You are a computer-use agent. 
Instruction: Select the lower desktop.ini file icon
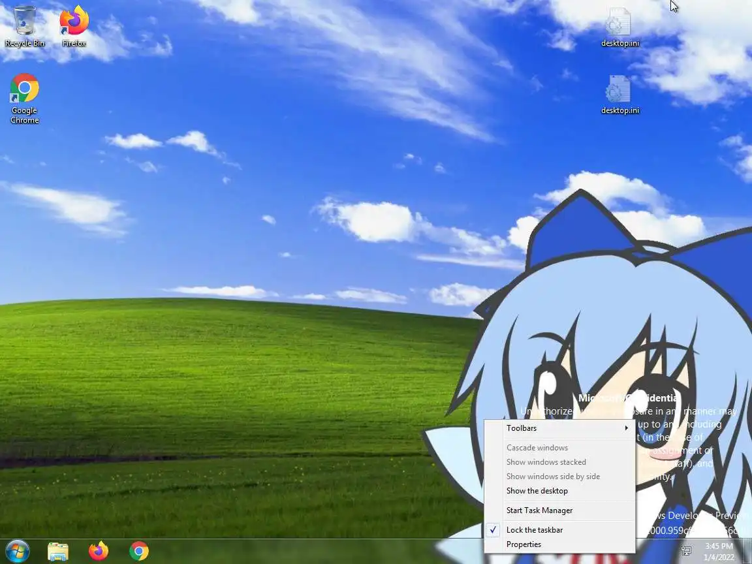click(x=619, y=95)
